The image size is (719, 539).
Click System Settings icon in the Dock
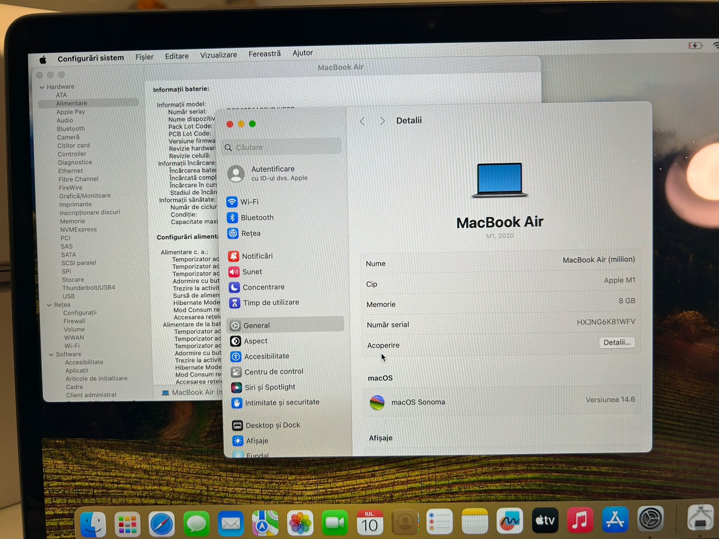tap(650, 519)
